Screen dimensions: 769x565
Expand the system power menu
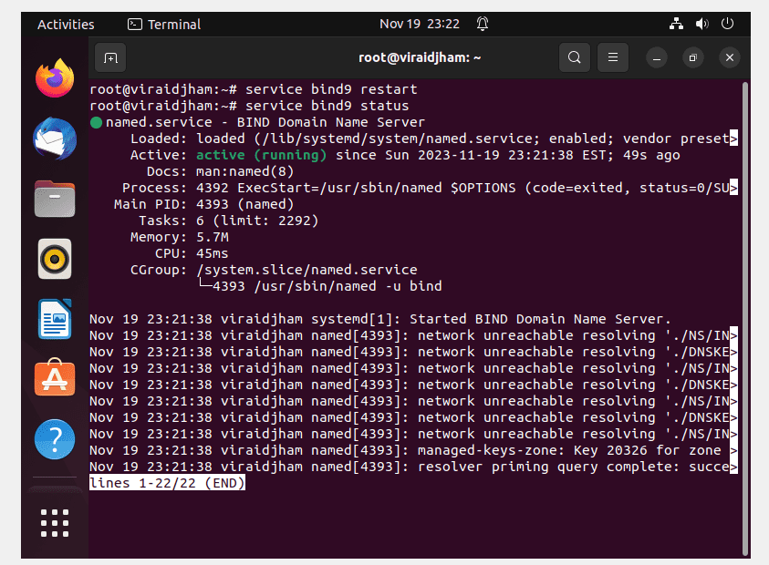727,24
